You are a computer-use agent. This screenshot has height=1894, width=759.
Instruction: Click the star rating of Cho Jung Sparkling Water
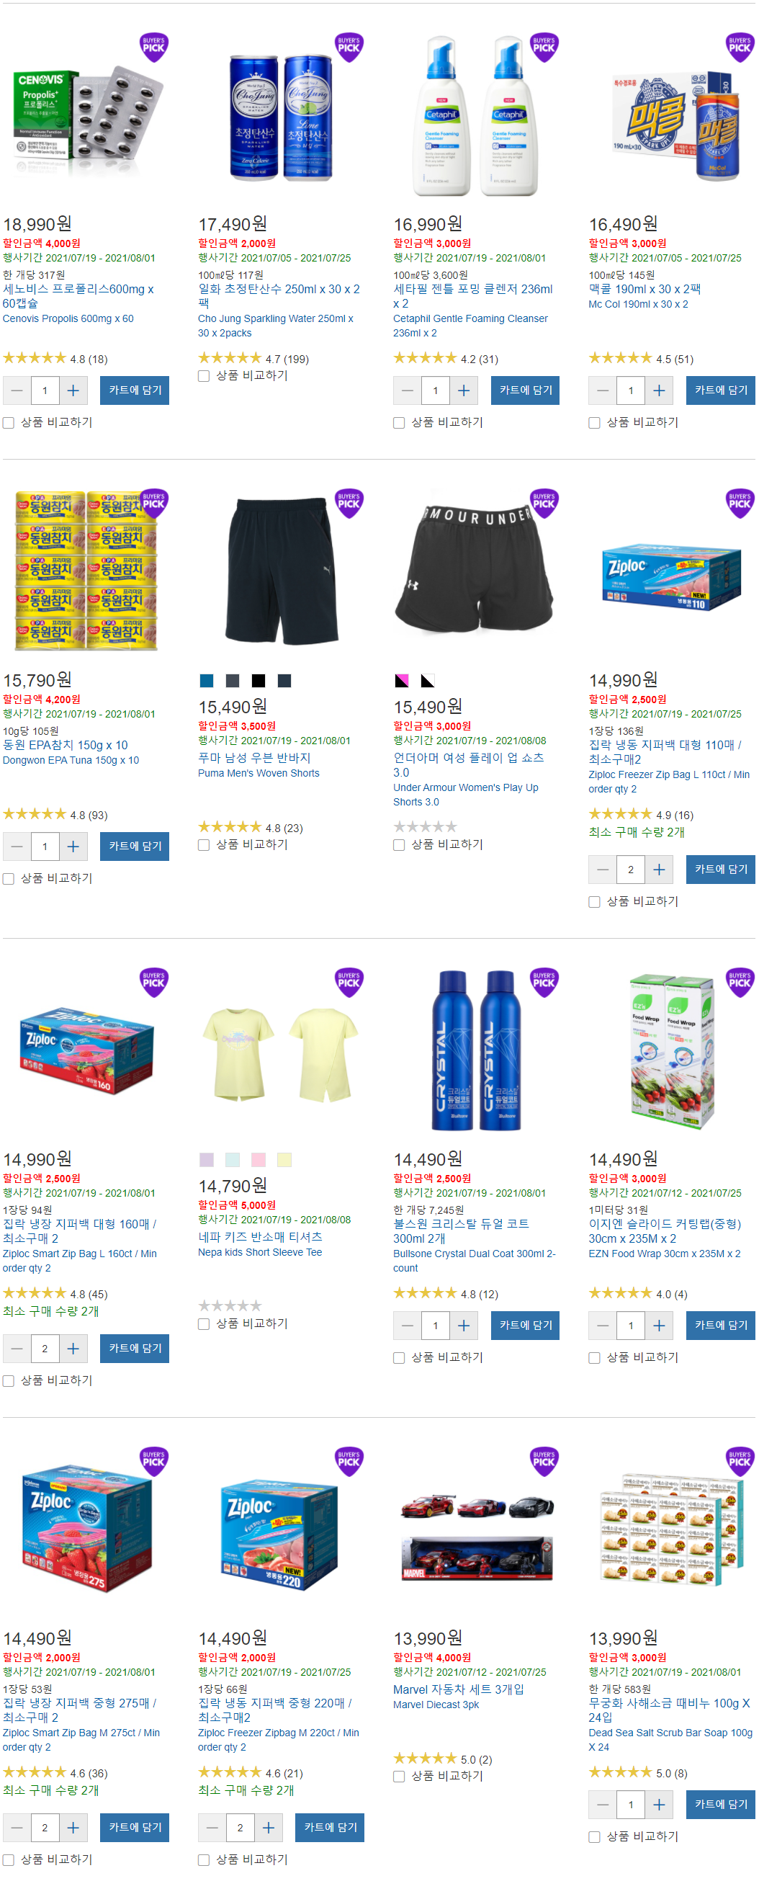pyautogui.click(x=230, y=358)
